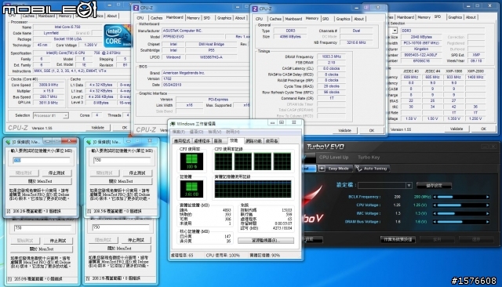Click ASUSTeK Computer INC. manufacturer text

(182, 31)
